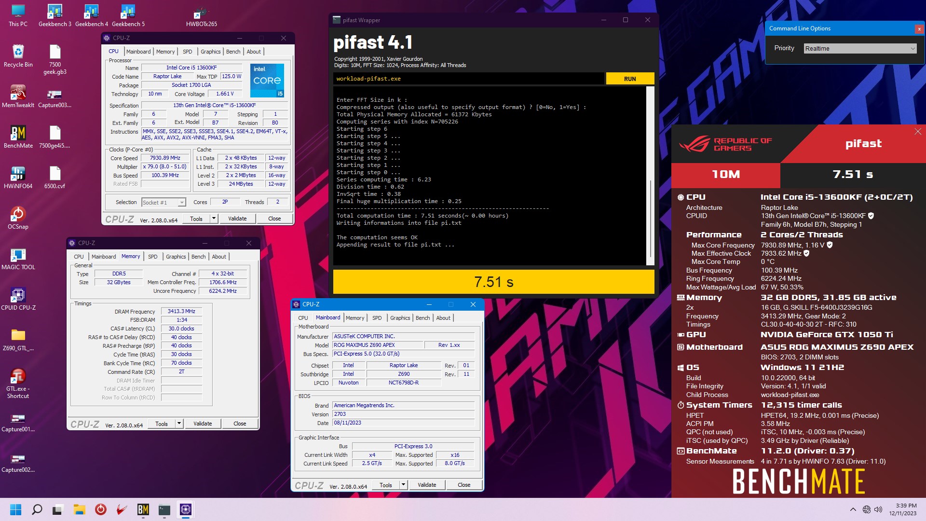
Task: Open HWBOTx265 desktop shortcut
Action: point(201,15)
